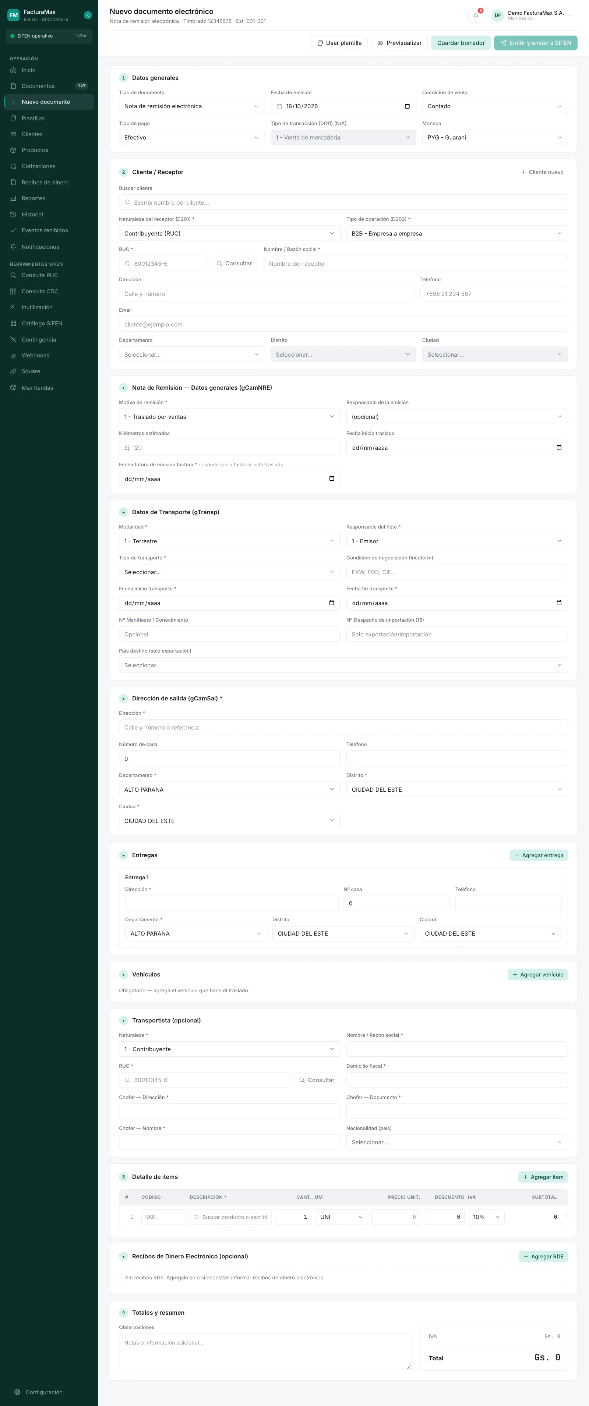The width and height of the screenshot is (589, 1406).
Task: Click Cliente nuevo link
Action: click(542, 173)
